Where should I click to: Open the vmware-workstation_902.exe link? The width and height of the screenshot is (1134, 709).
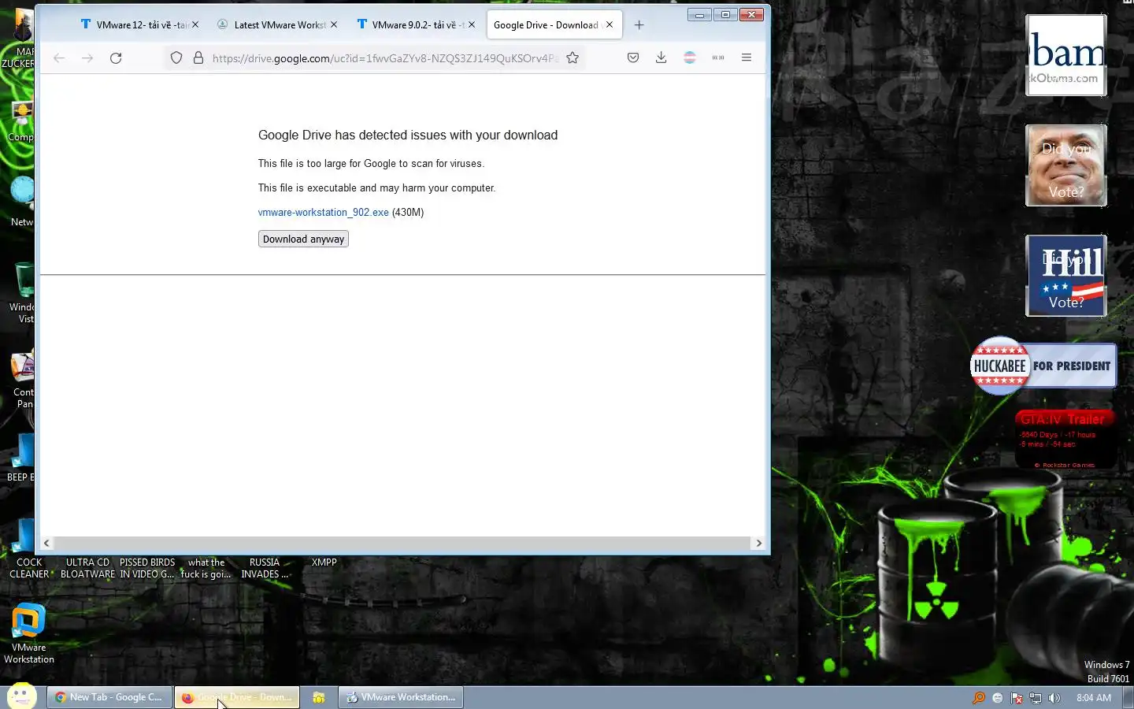[323, 212]
